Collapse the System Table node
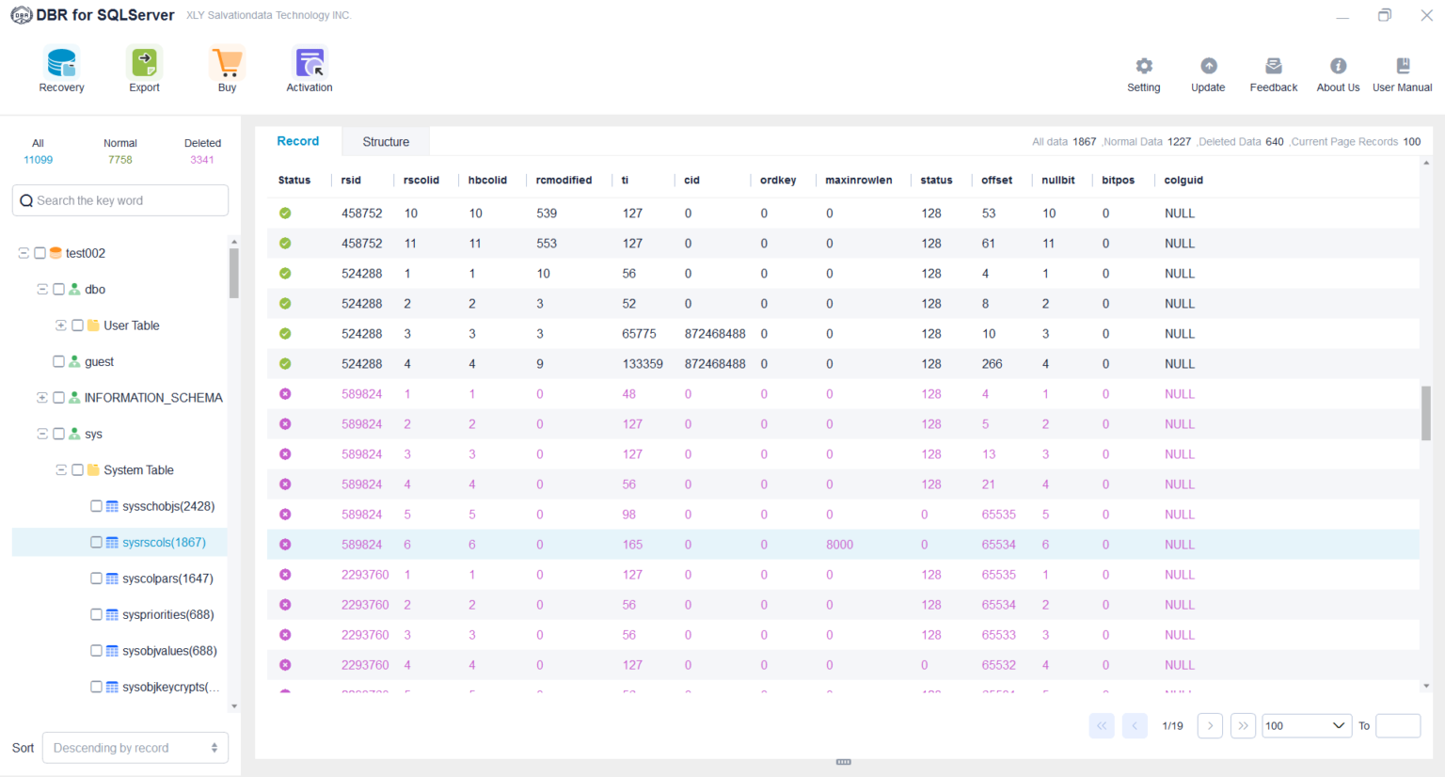Screen dimensions: 1445x777 coord(59,469)
